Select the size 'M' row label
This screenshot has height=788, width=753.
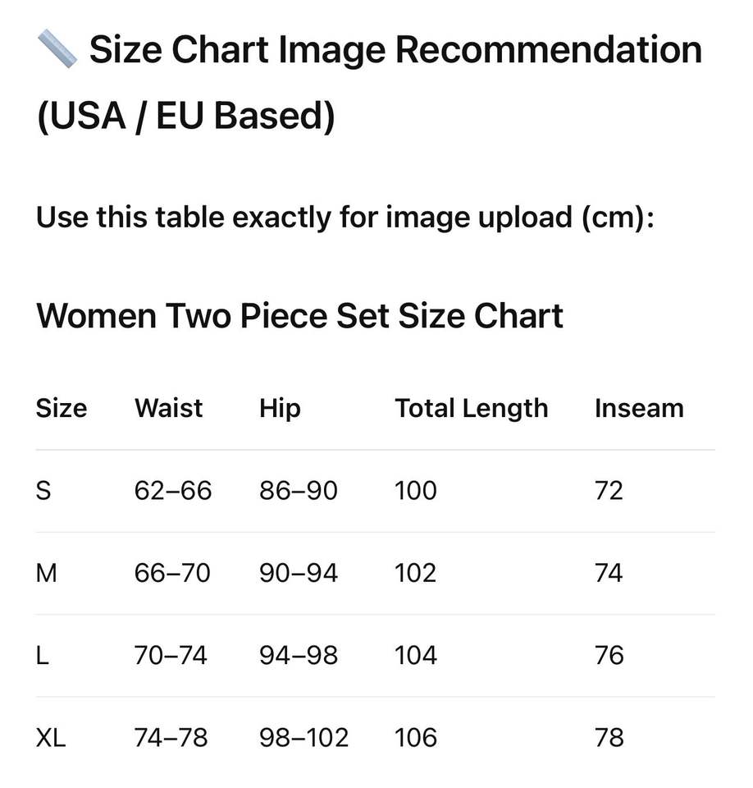(47, 573)
